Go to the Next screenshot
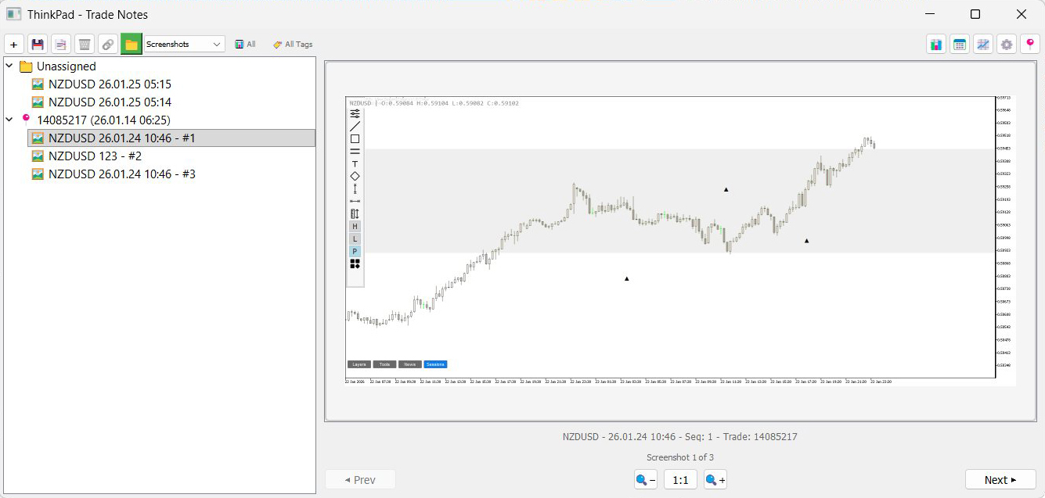Viewport: 1045px width, 498px height. [x=1000, y=480]
